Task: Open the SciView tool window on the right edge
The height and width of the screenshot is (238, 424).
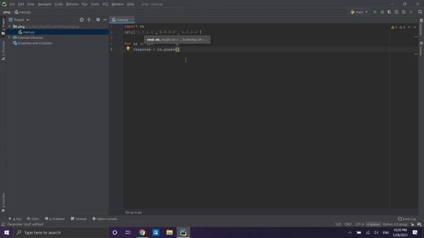Action: pos(421,48)
